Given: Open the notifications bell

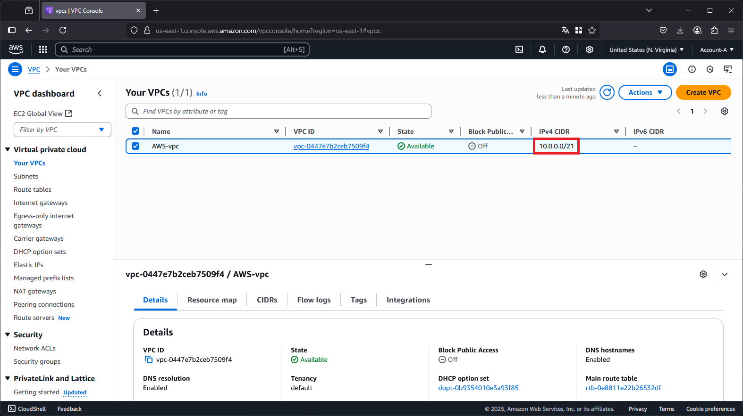Looking at the screenshot, I should click(x=542, y=49).
